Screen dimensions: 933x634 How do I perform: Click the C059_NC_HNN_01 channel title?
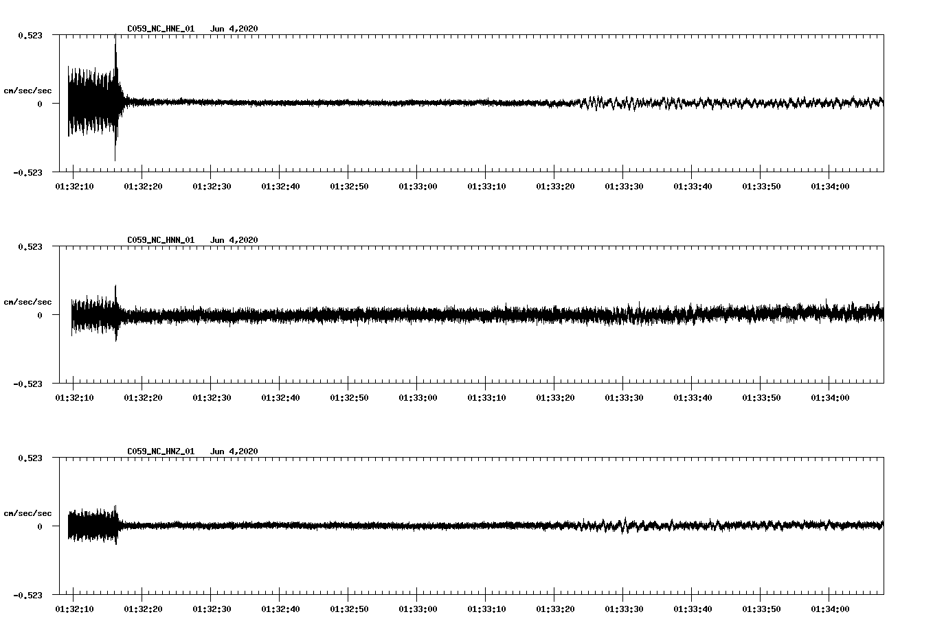(161, 240)
